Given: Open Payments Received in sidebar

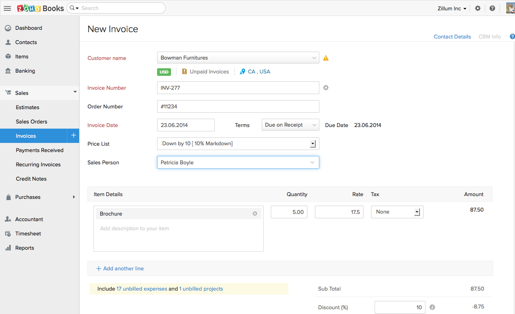Looking at the screenshot, I should [39, 150].
